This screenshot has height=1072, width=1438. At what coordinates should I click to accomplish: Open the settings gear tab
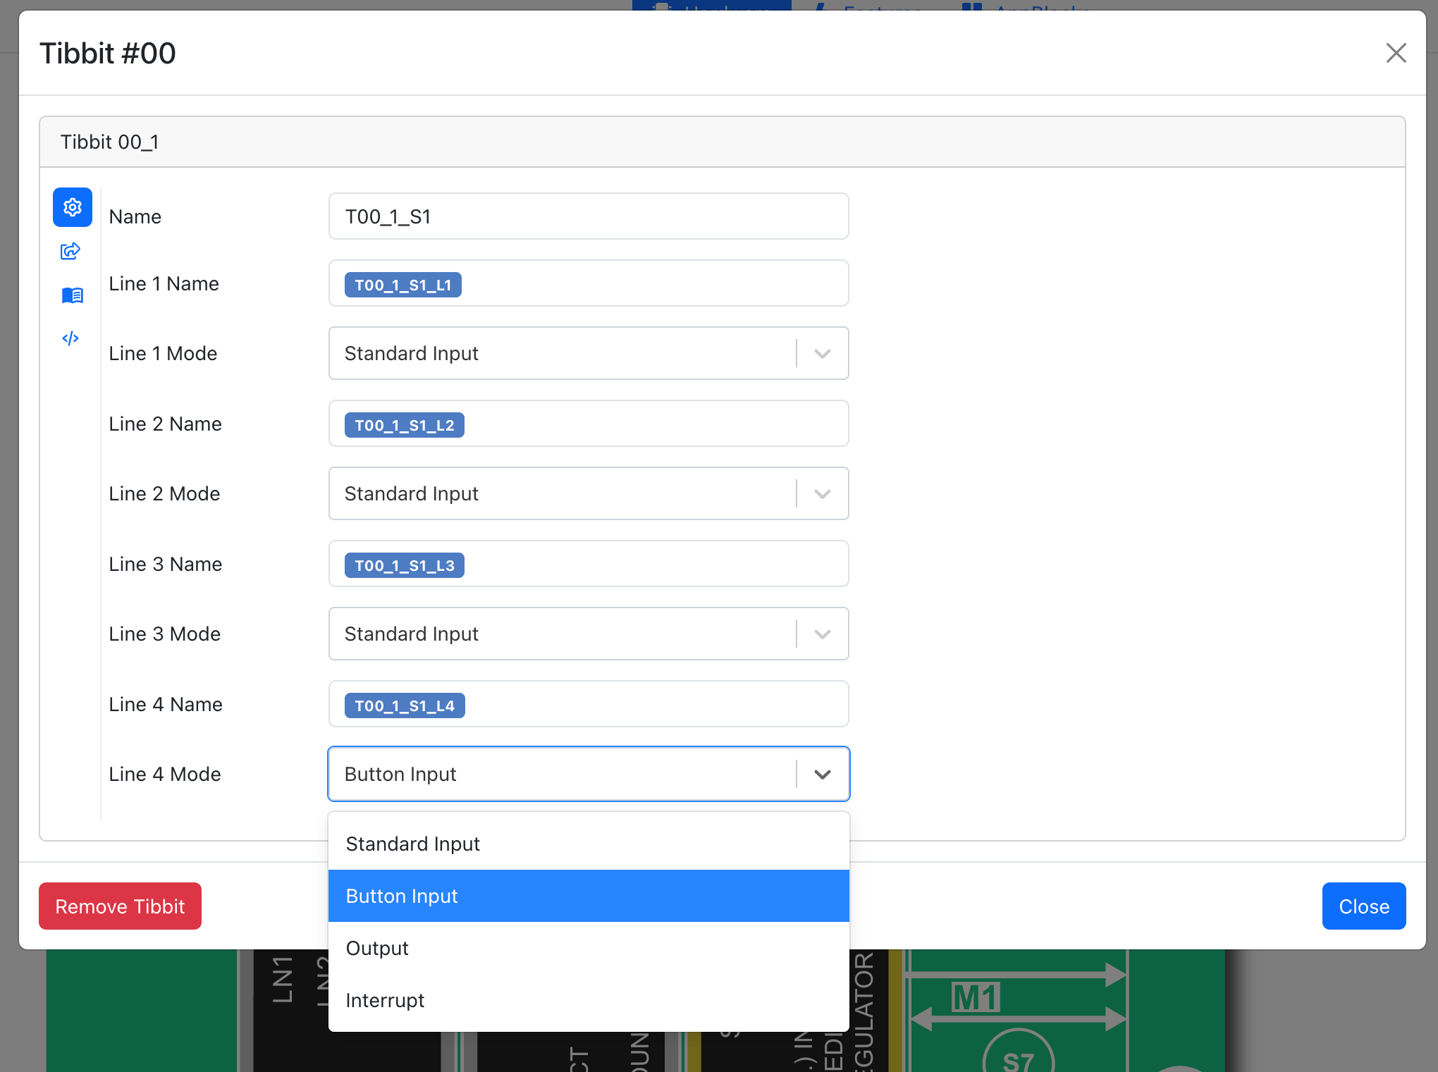(73, 207)
